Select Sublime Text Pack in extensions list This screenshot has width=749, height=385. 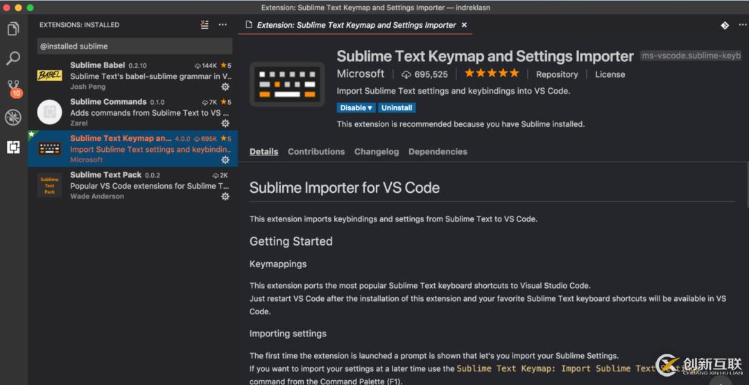pyautogui.click(x=132, y=185)
